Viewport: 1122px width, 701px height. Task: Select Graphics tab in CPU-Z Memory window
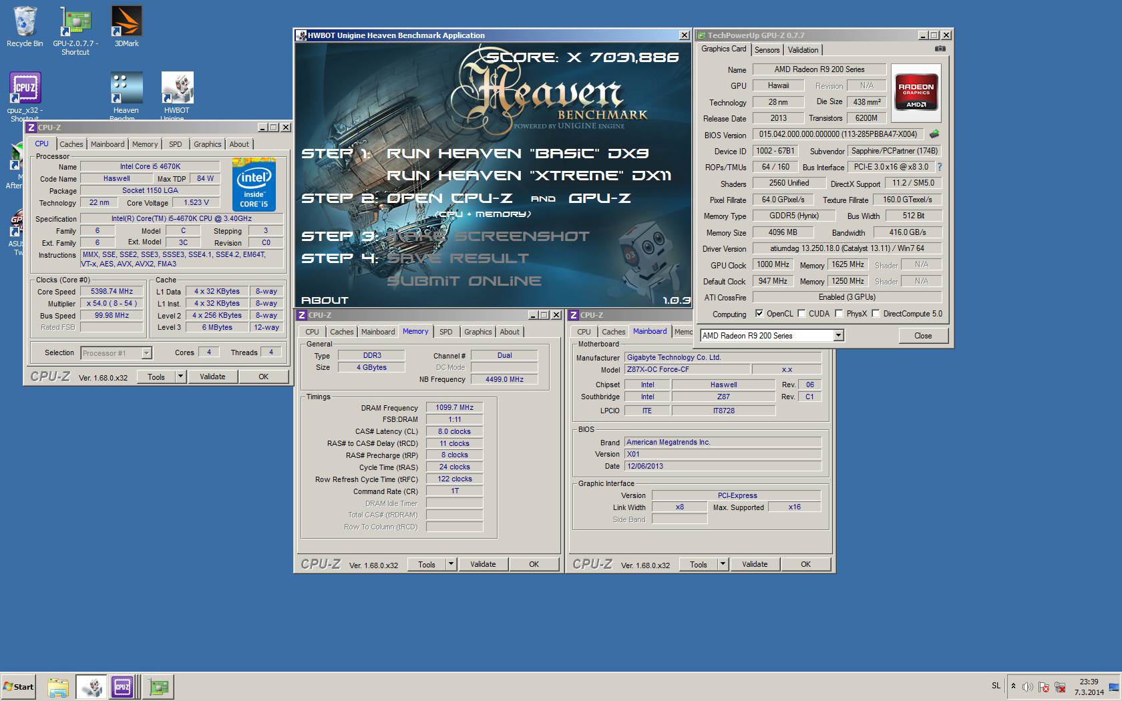(x=478, y=332)
